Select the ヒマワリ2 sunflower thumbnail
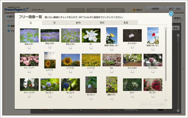This screenshot has height=118, width=188. [71, 60]
